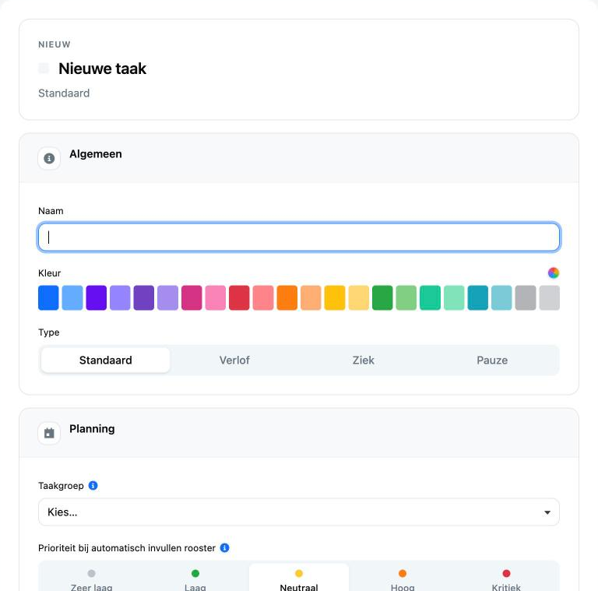Image resolution: width=598 pixels, height=591 pixels.
Task: Click the Taakgroep info icon
Action: coord(93,485)
